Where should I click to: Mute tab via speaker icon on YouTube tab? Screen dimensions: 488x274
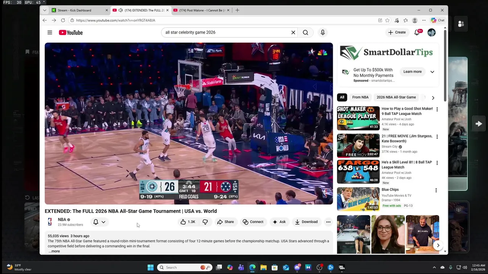coord(120,10)
